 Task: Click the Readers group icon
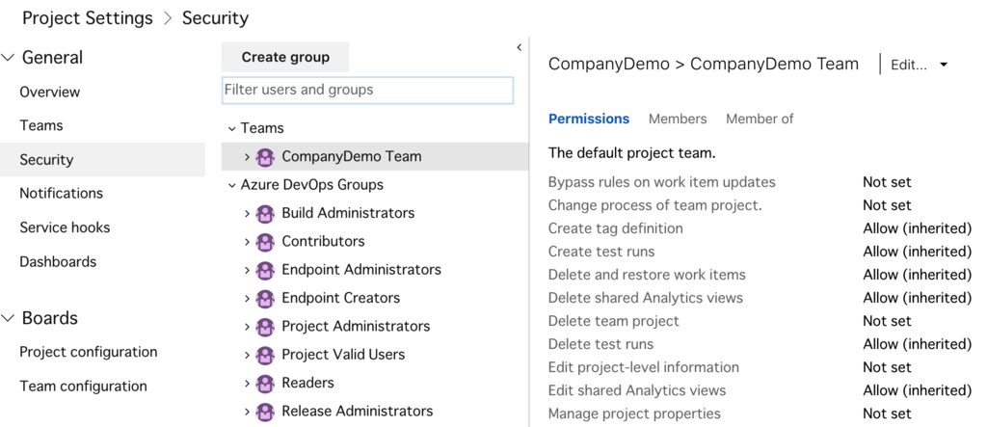pos(265,384)
